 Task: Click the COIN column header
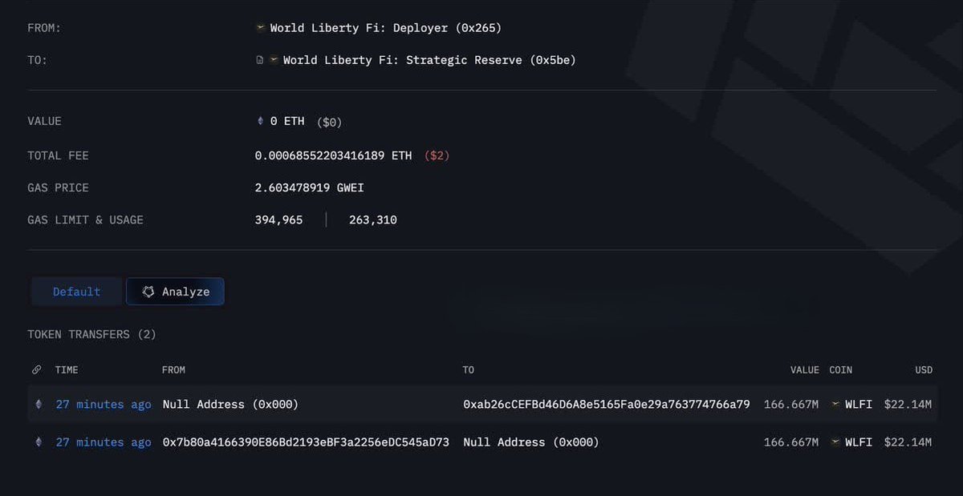[840, 370]
